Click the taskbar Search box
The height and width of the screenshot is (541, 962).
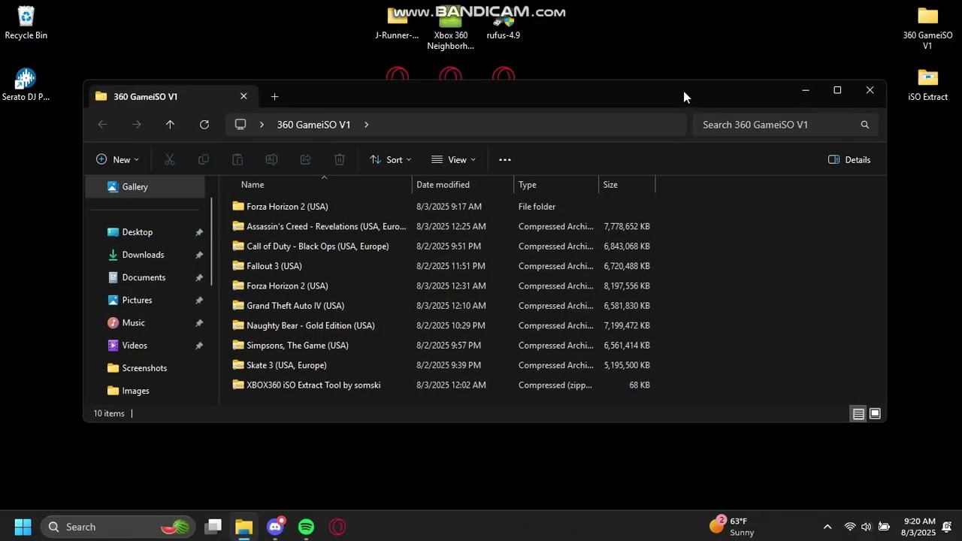pos(116,527)
